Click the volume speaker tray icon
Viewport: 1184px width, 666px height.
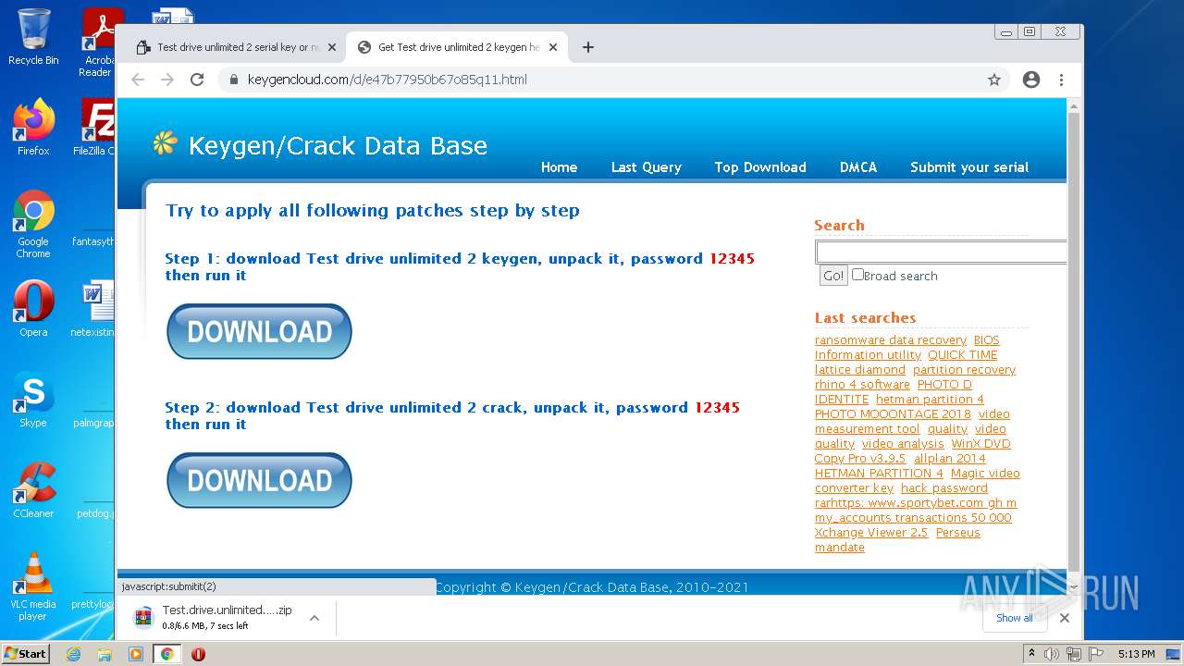pos(1052,654)
